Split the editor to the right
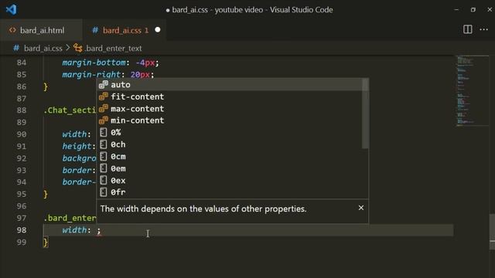495x278 pixels. pyautogui.click(x=467, y=29)
